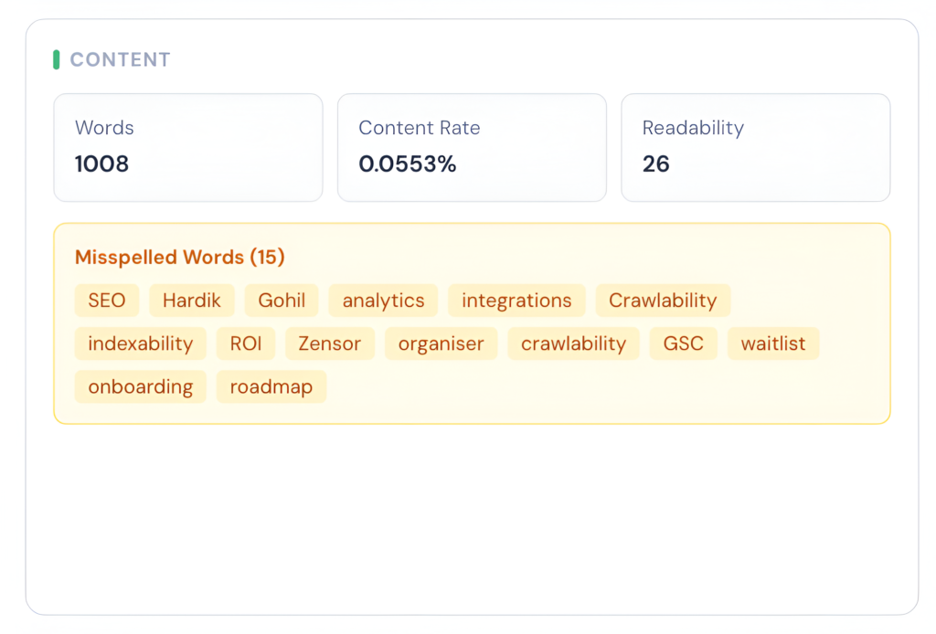Click the integrations word chip

(516, 301)
